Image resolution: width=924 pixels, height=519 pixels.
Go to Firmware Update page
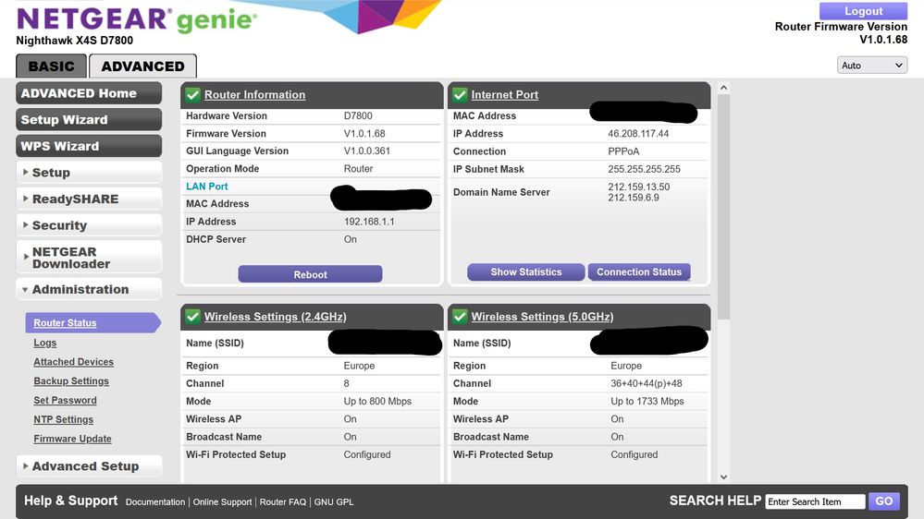coord(72,439)
